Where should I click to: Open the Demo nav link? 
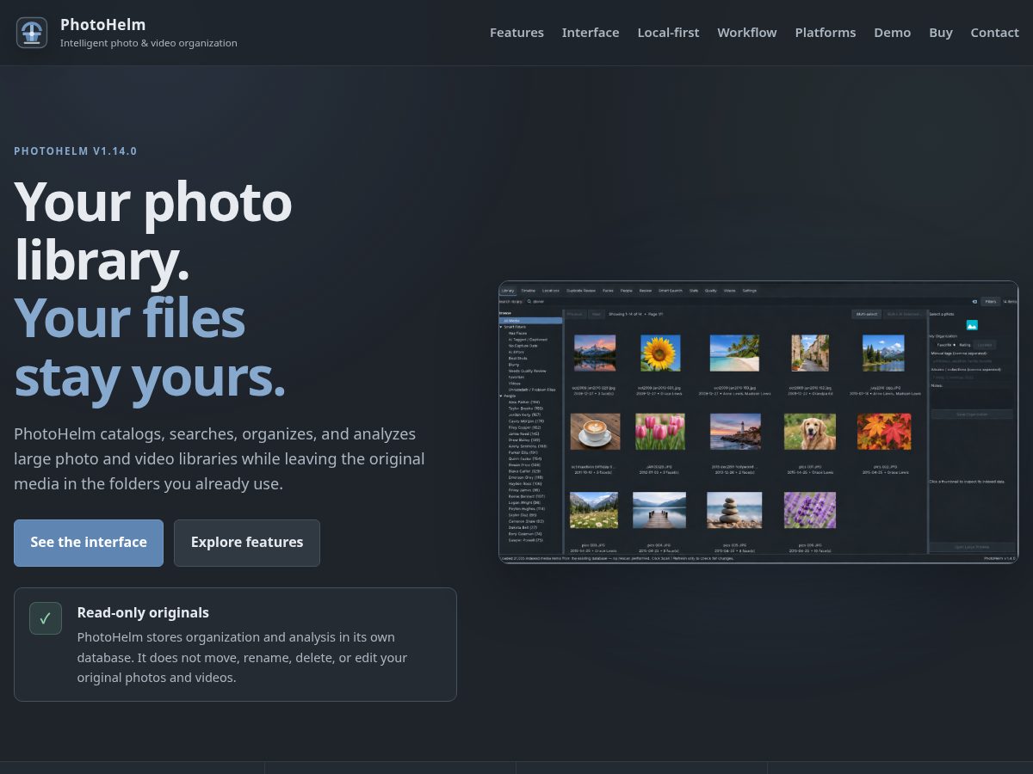click(893, 33)
